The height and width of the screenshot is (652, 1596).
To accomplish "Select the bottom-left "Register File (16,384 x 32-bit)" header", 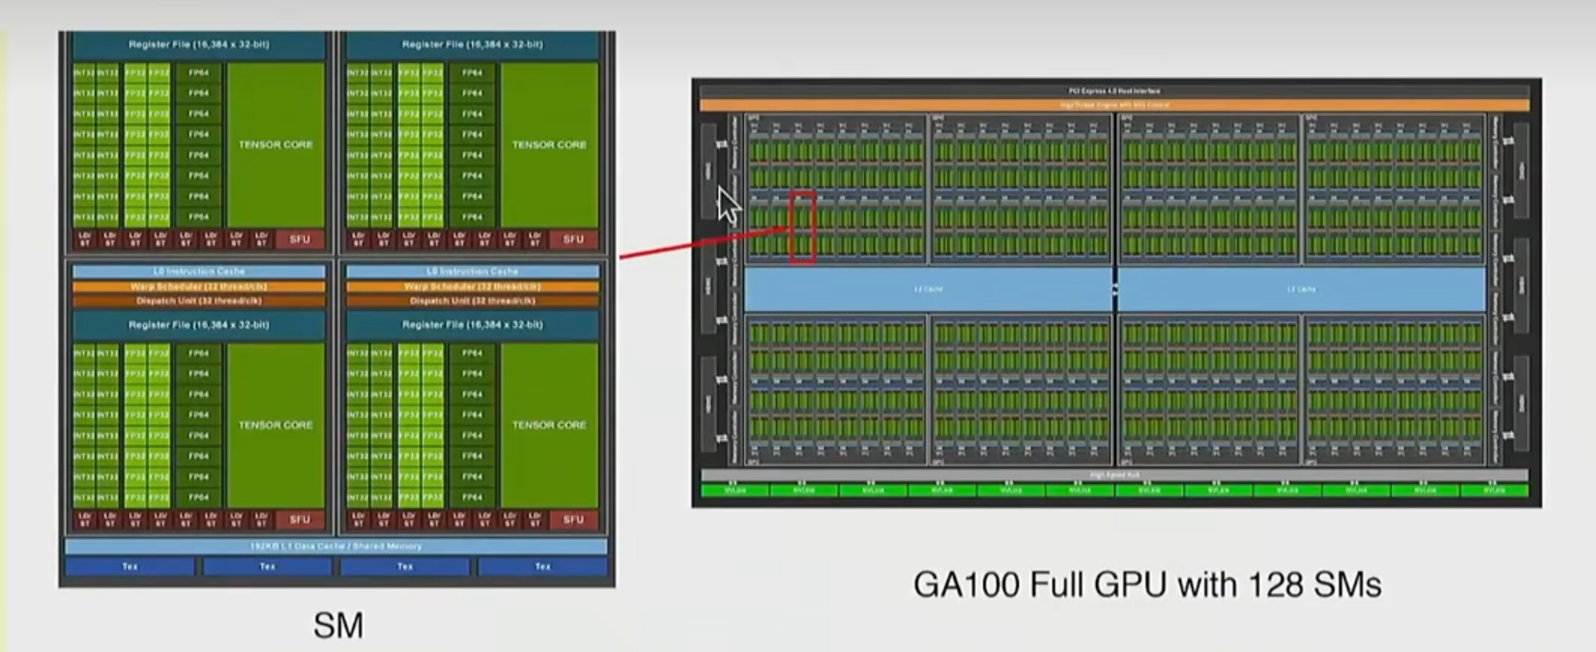I will [x=199, y=325].
